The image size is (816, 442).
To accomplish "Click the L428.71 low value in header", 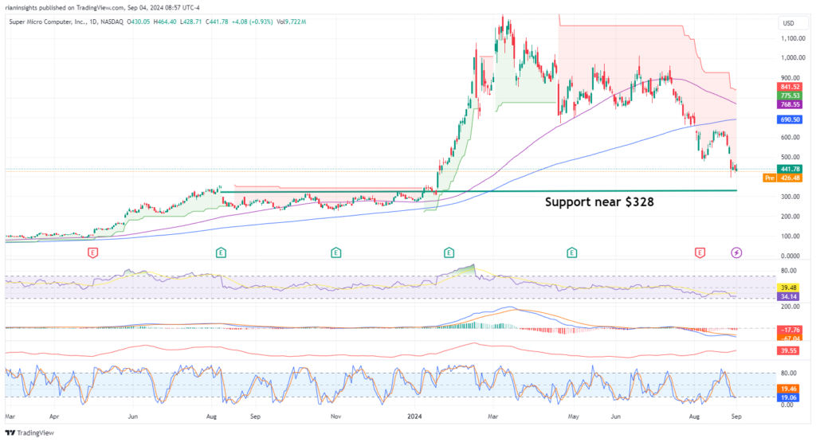I will pyautogui.click(x=191, y=22).
